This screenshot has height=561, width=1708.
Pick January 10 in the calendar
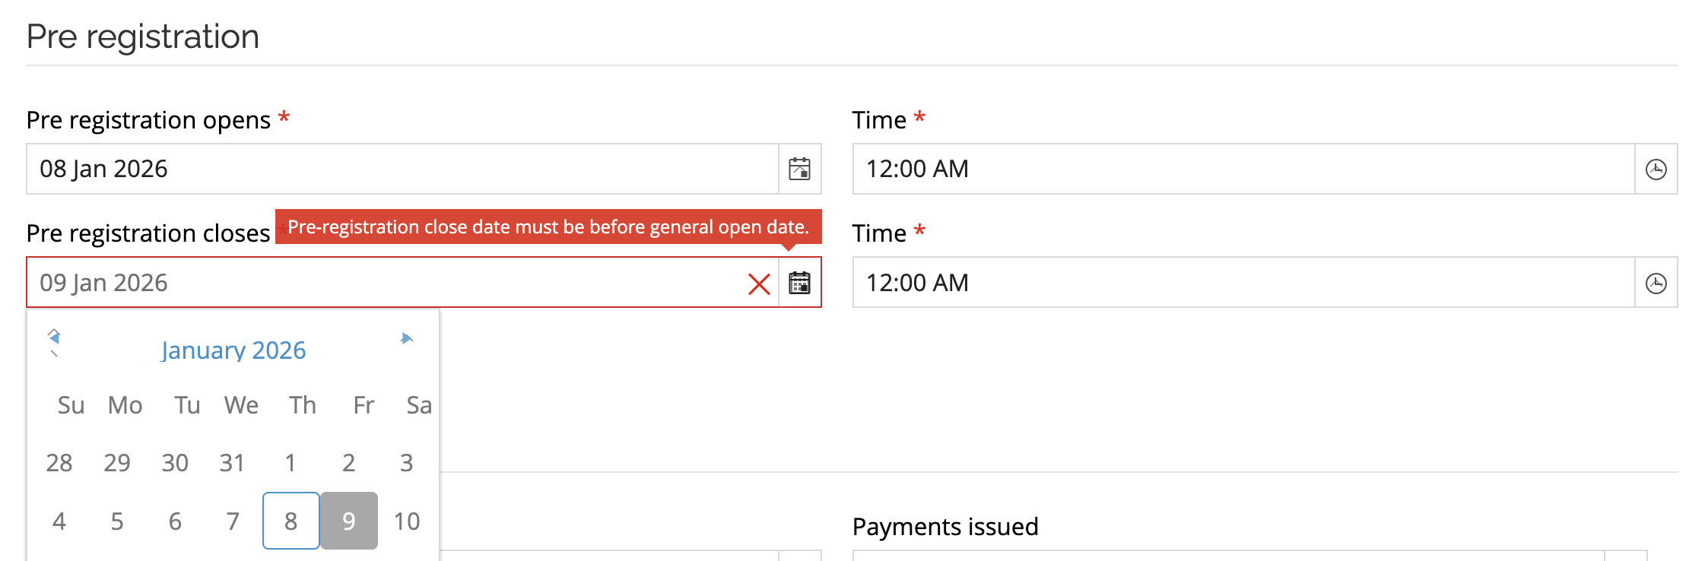pyautogui.click(x=407, y=521)
